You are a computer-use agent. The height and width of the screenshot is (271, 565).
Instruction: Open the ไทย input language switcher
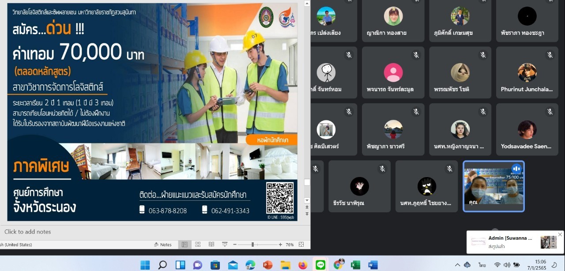482,265
